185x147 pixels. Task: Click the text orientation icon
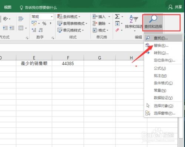5,19
